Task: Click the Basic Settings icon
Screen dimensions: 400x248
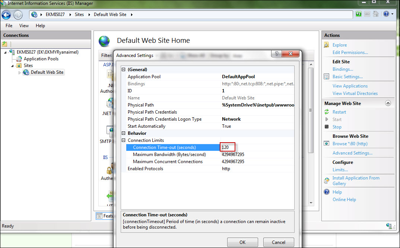Action: tap(327, 77)
